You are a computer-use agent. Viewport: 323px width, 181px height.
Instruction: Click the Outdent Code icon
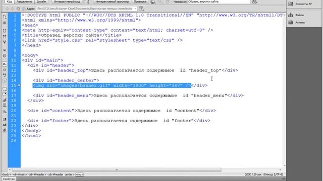click(x=5, y=125)
